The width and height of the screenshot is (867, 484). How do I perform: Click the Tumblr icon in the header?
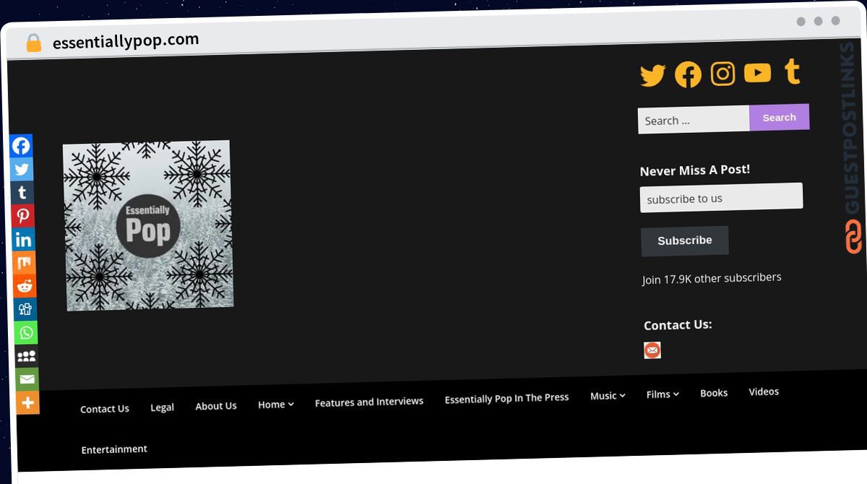[791, 71]
